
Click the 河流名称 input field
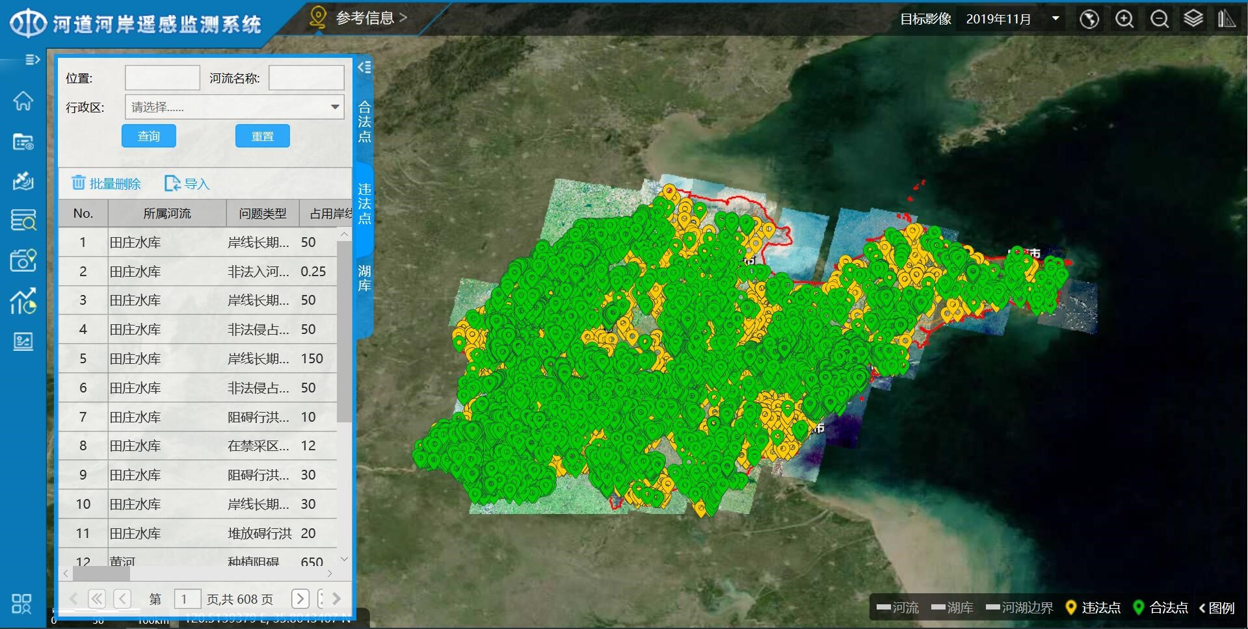click(306, 78)
